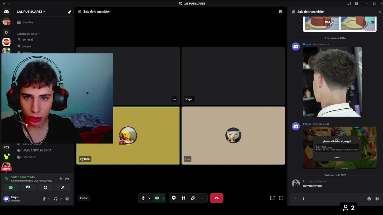Open the haircut photo in chat
Screen dimensions: 383x215
tap(332, 82)
